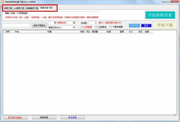The image size is (180, 122).
Task: Focus the minimum video duration seconds field
Action: (51, 23)
